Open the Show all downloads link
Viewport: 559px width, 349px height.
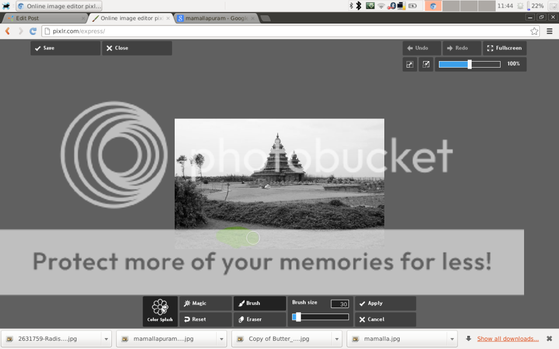click(508, 339)
